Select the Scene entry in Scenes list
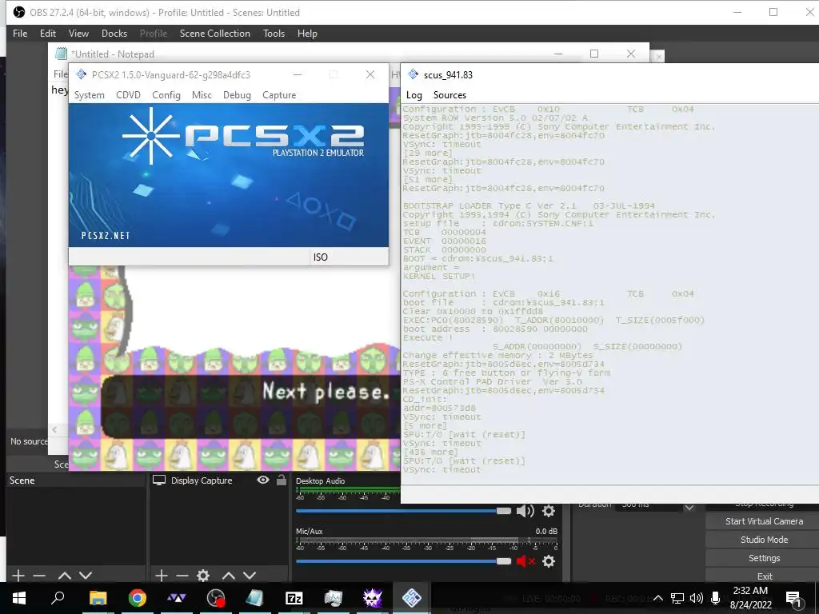This screenshot has height=614, width=819. [x=76, y=480]
